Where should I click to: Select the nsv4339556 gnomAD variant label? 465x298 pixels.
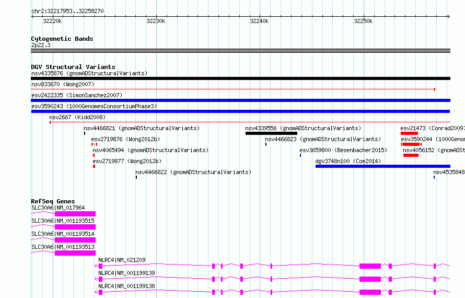[303, 128]
